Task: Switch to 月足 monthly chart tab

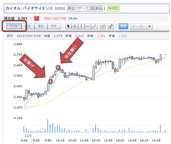Action: [54, 26]
